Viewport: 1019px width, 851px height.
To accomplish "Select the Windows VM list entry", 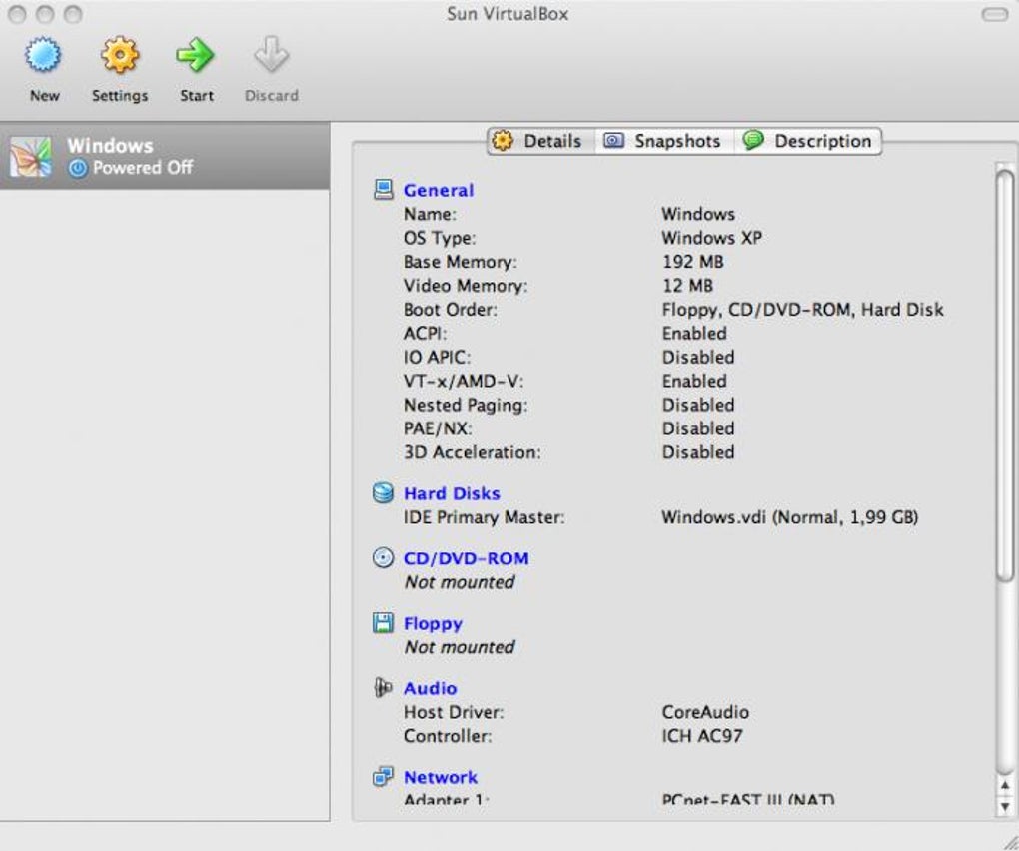I will [165, 156].
